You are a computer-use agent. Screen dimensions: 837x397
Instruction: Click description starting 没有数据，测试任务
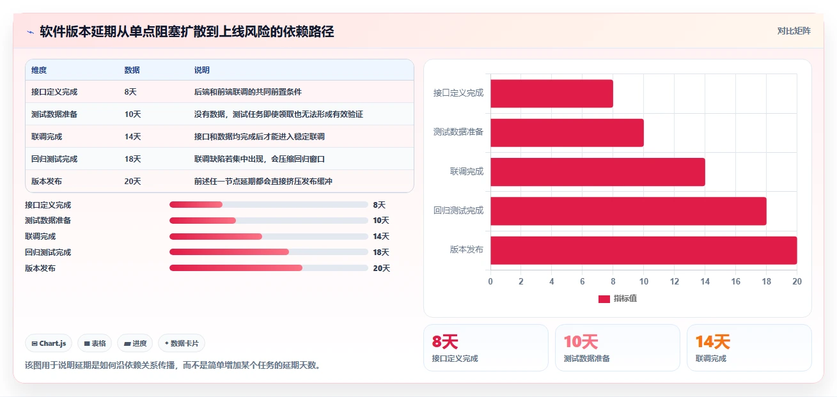point(279,114)
